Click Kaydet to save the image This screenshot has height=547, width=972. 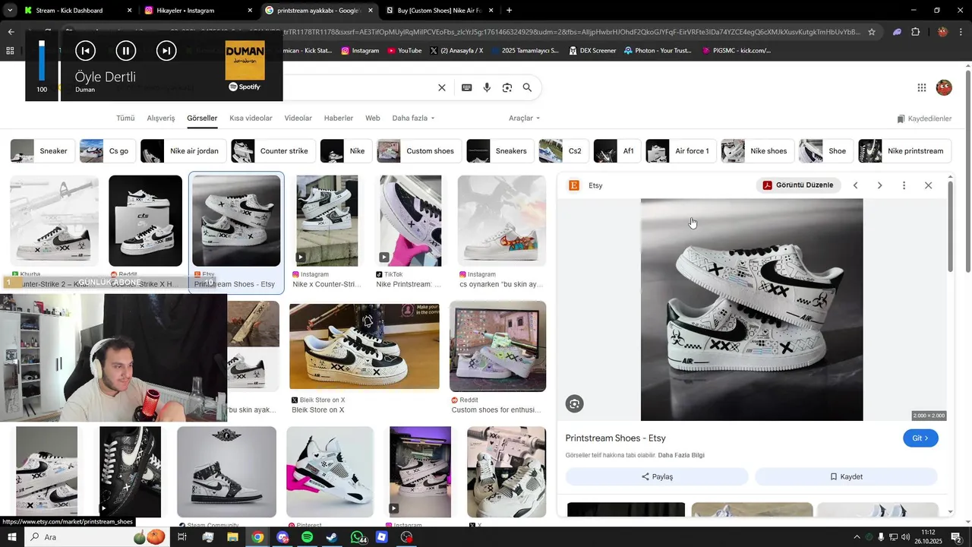coord(846,476)
